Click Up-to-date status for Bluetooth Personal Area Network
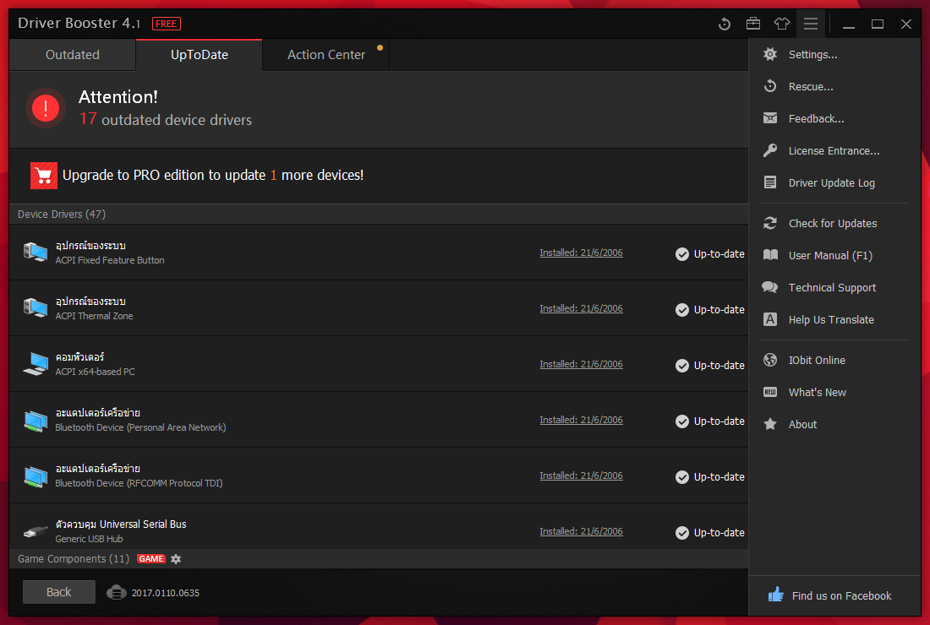930x625 pixels. [710, 421]
